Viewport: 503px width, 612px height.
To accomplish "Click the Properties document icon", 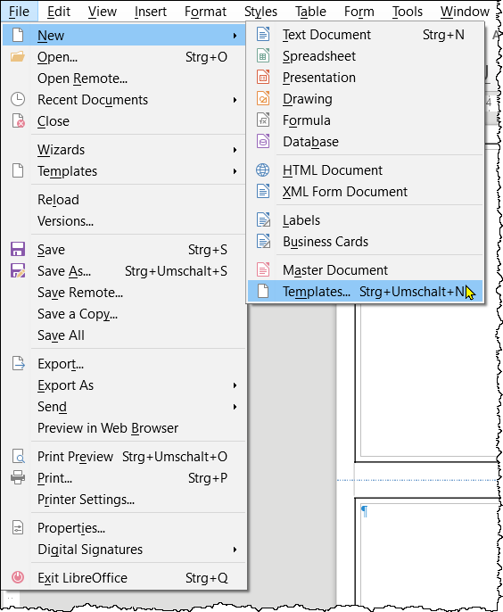I will pos(18,528).
